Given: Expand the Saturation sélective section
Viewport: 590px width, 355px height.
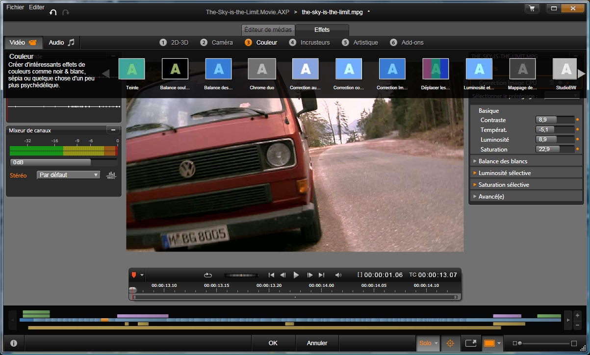Looking at the screenshot, I should click(526, 184).
